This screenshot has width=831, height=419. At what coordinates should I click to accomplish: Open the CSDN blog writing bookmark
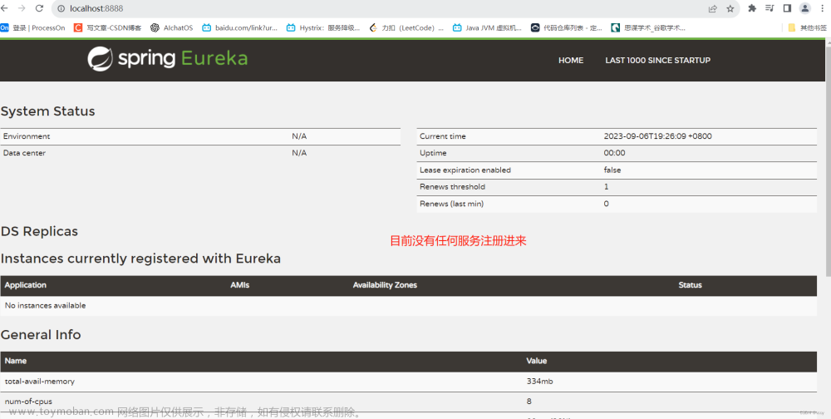pyautogui.click(x=107, y=27)
